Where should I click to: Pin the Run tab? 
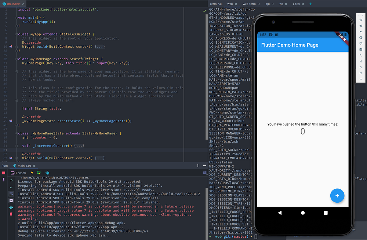coord(4,180)
